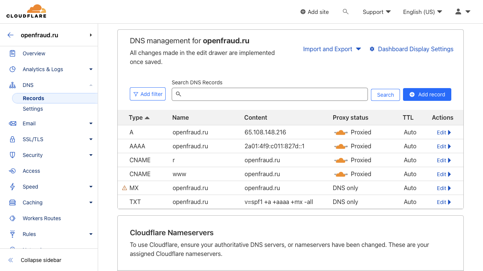Click the gear icon for Dashboard Display Settings

tap(372, 49)
